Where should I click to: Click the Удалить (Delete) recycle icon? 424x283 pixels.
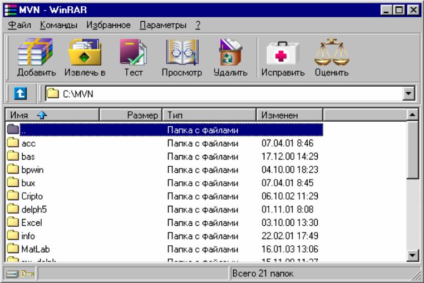[x=230, y=52]
